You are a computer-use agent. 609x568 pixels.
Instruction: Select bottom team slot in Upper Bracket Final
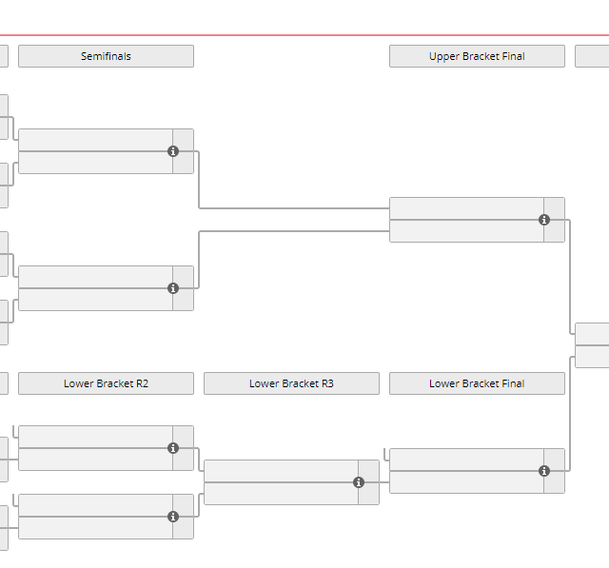(x=466, y=231)
